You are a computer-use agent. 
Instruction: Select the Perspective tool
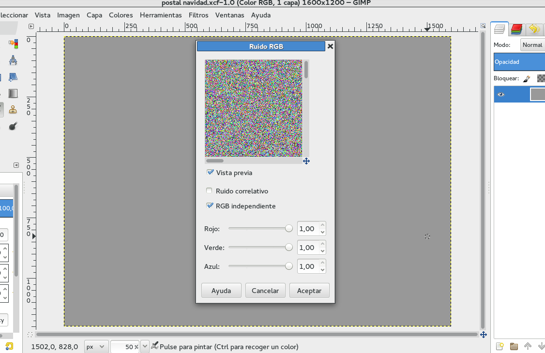pos(13,77)
